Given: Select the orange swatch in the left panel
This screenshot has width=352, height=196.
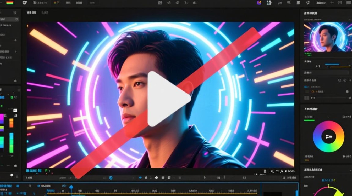Looking at the screenshot, I should pos(11,123).
